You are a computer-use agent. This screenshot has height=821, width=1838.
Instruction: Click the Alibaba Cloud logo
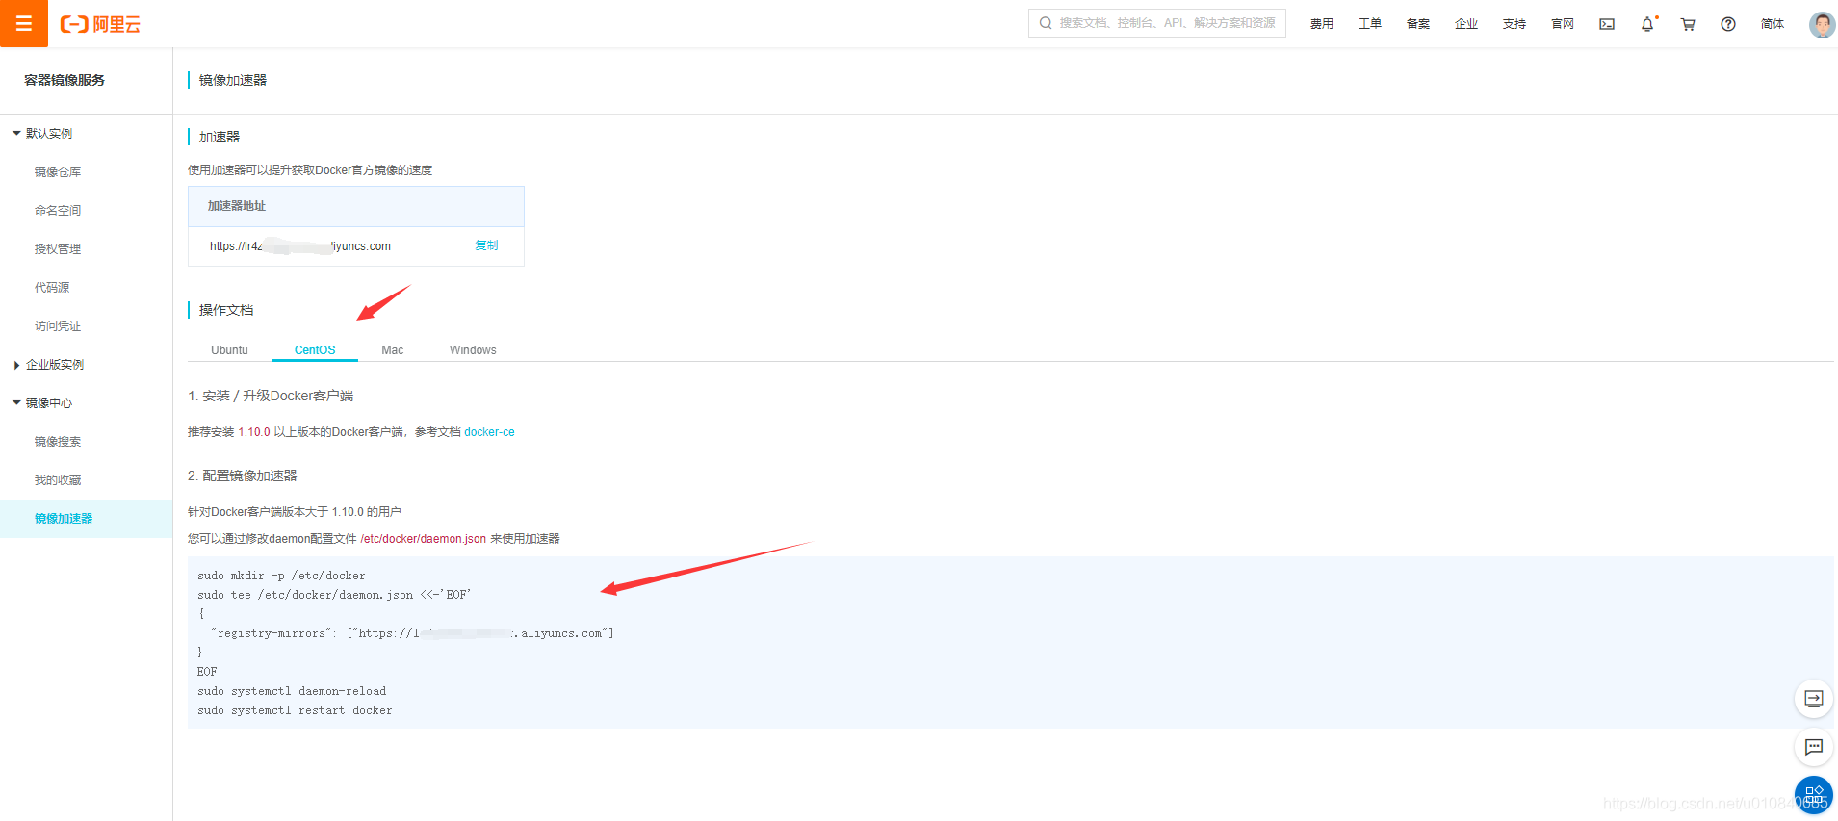100,24
